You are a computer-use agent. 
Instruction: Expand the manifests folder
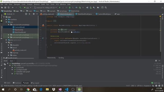pos(6,19)
